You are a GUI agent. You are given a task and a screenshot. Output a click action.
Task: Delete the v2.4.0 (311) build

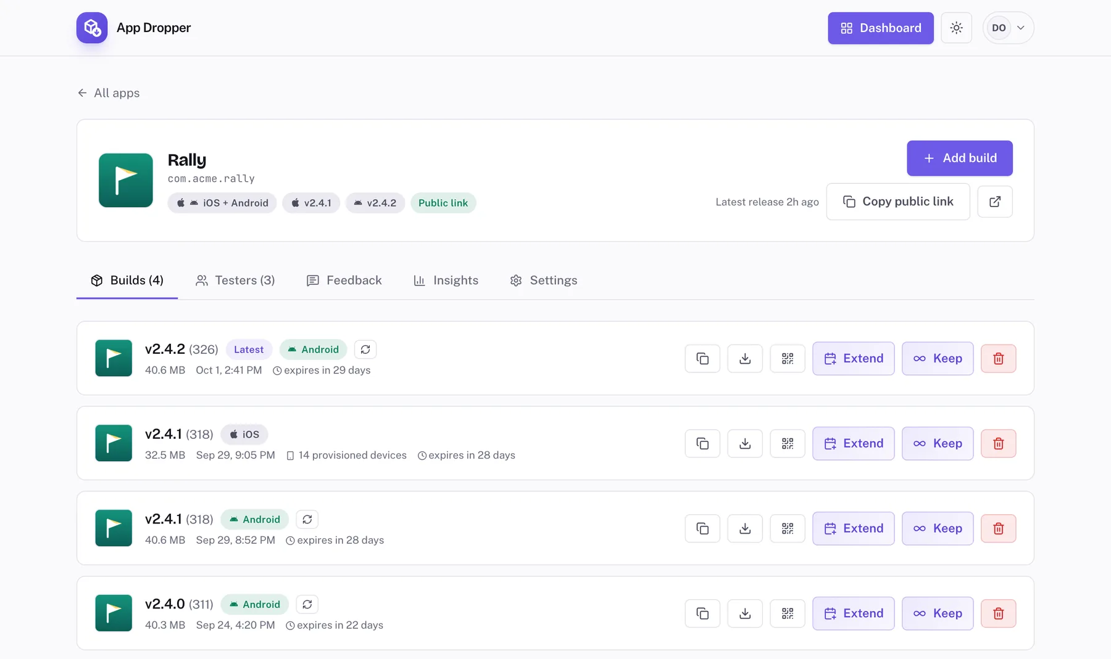[x=998, y=613]
